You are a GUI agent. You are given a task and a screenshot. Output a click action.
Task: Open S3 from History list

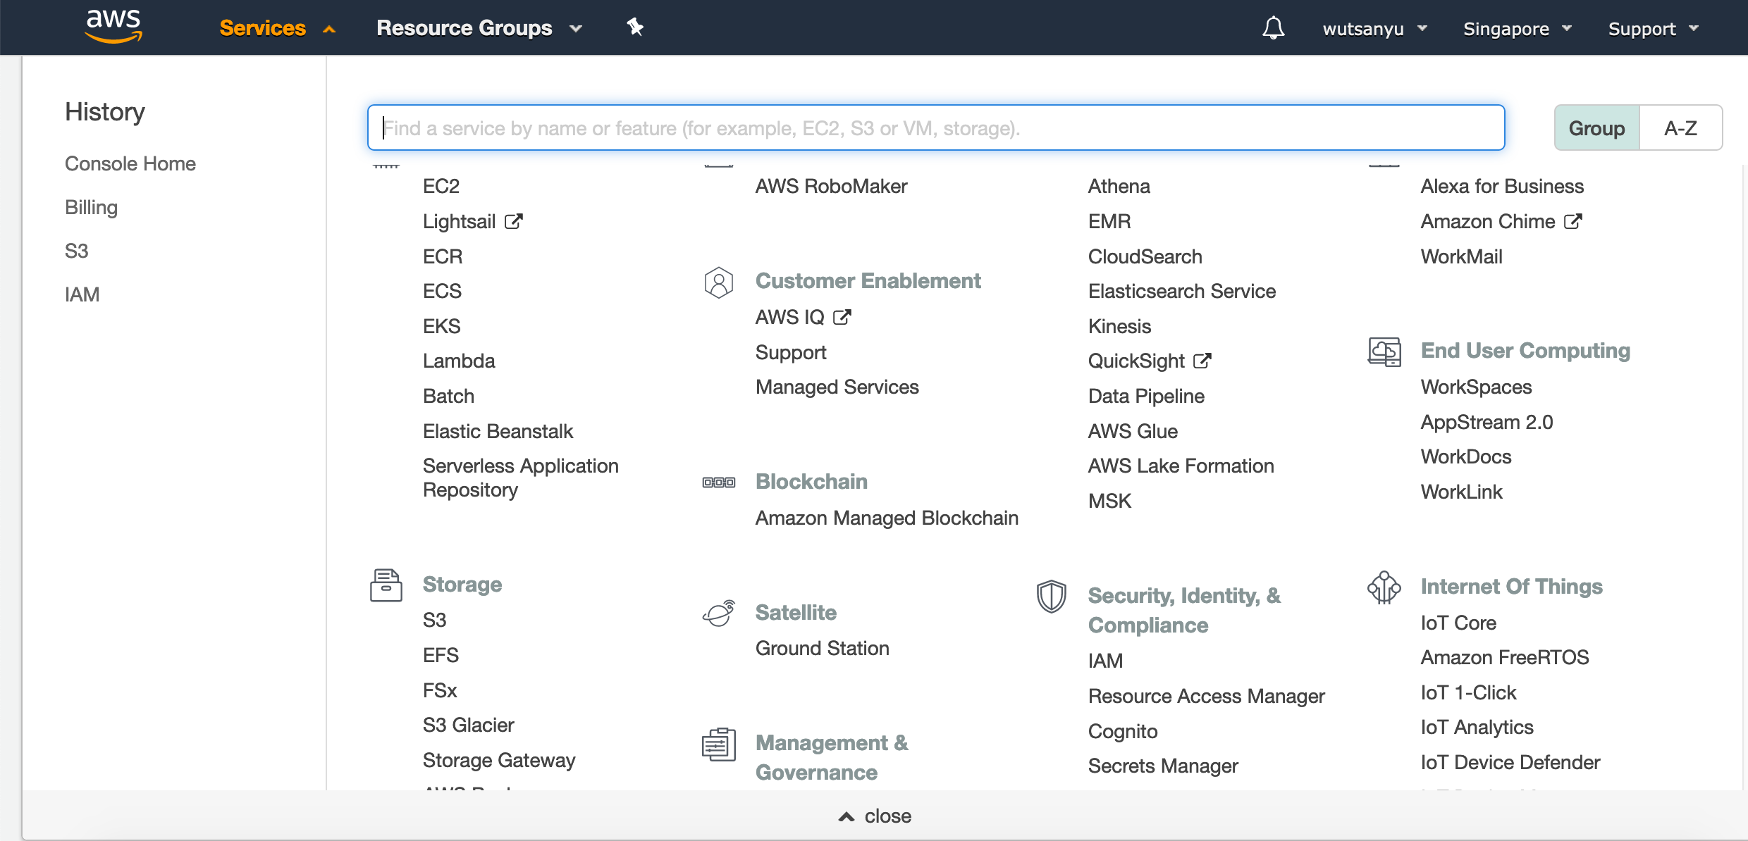[77, 251]
